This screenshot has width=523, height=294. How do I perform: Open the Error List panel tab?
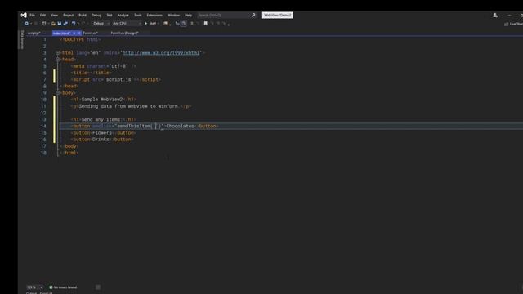click(x=46, y=292)
